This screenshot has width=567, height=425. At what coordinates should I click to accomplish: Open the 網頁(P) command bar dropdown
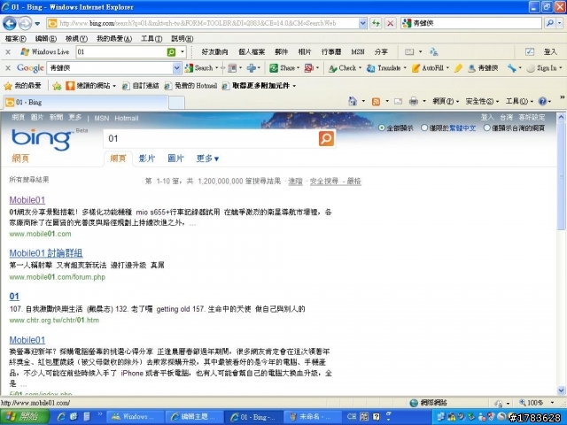pos(446,102)
